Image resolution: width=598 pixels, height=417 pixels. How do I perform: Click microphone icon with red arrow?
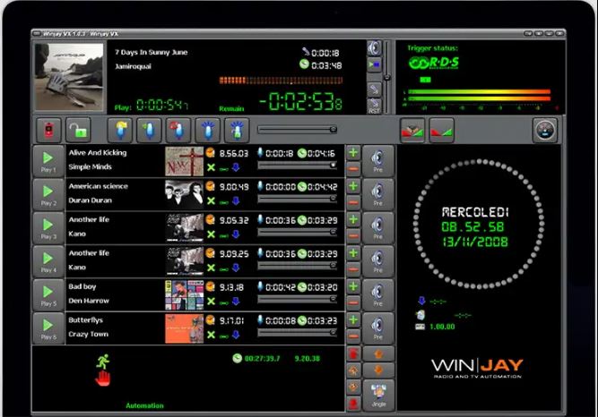tap(178, 130)
